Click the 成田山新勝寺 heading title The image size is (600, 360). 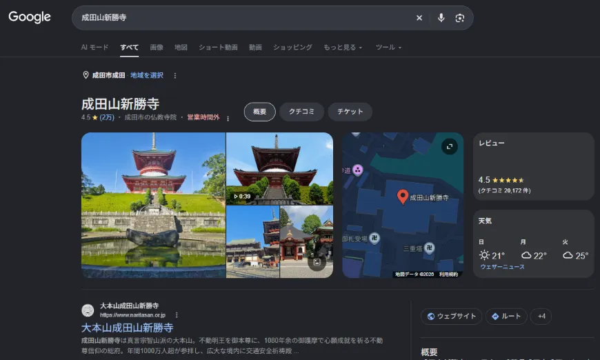(x=120, y=103)
